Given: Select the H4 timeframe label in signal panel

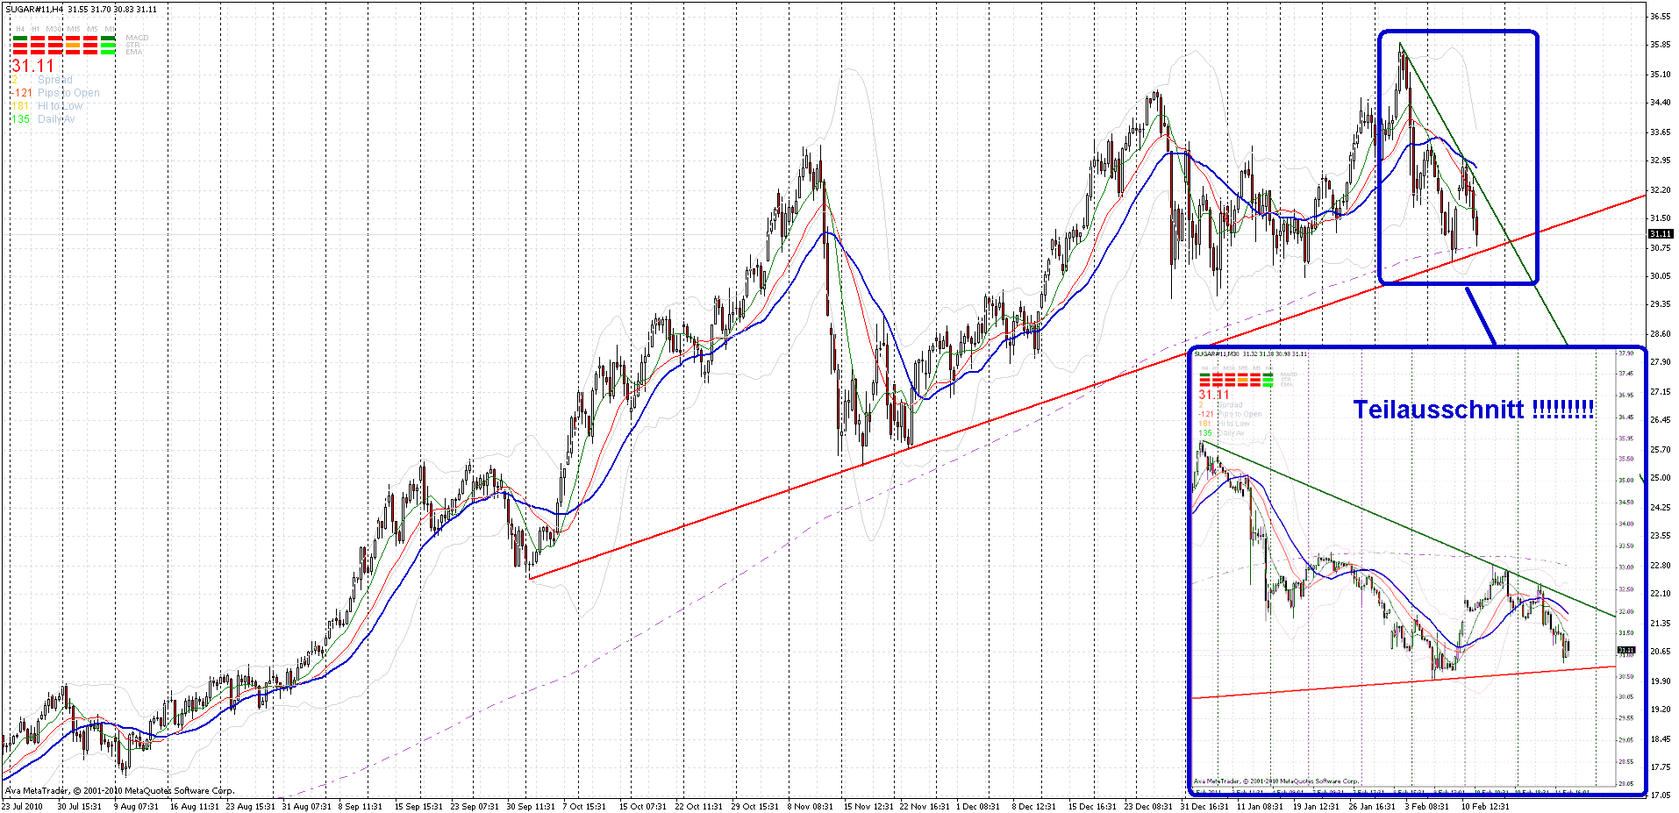Looking at the screenshot, I should (x=20, y=29).
